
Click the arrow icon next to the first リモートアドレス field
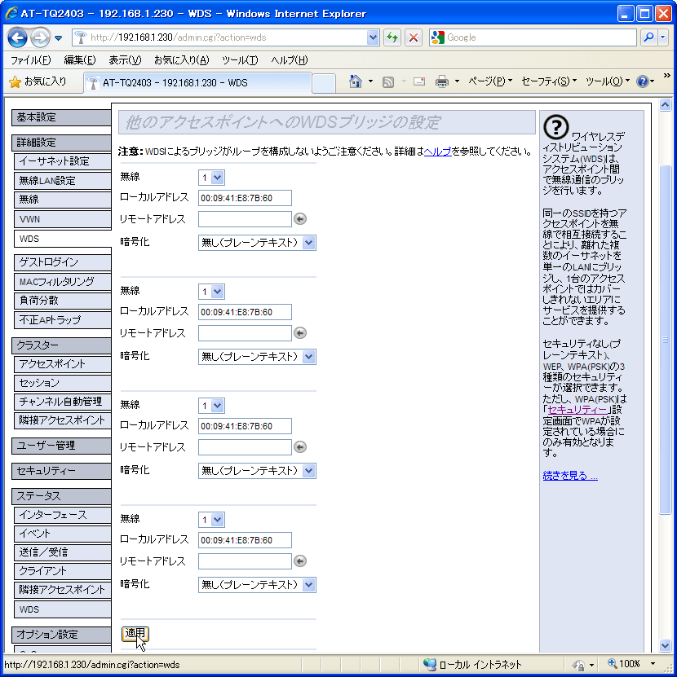pos(300,219)
